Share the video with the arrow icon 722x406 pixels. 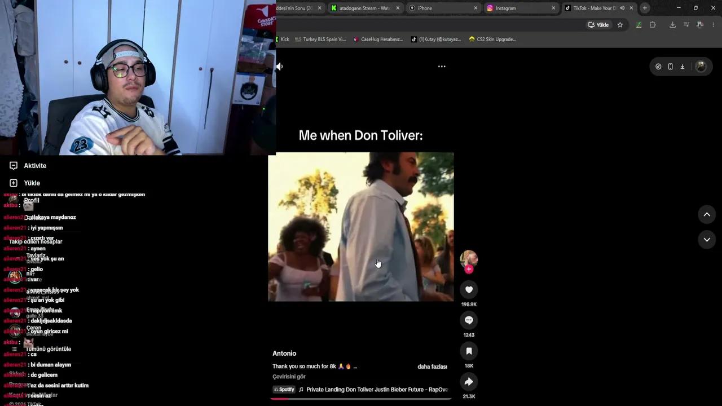coord(469,382)
